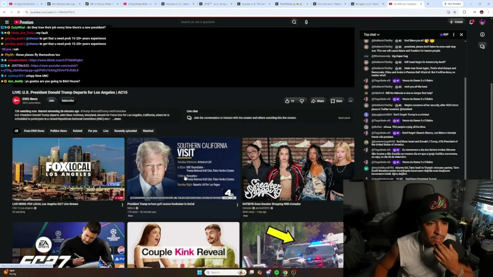Viewport: 493px width, 277px height.
Task: Click the Create button
Action: [x=456, y=22]
